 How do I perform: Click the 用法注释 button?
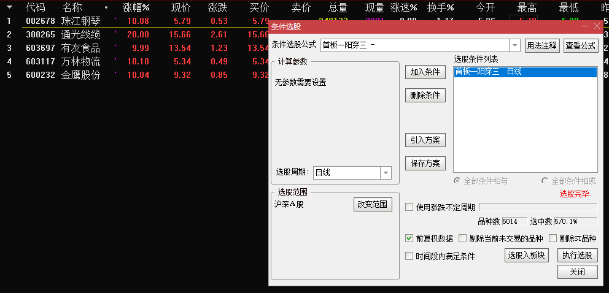pos(542,45)
